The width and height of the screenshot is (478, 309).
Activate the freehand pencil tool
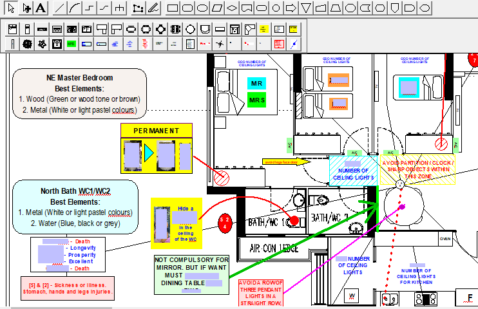[153, 8]
